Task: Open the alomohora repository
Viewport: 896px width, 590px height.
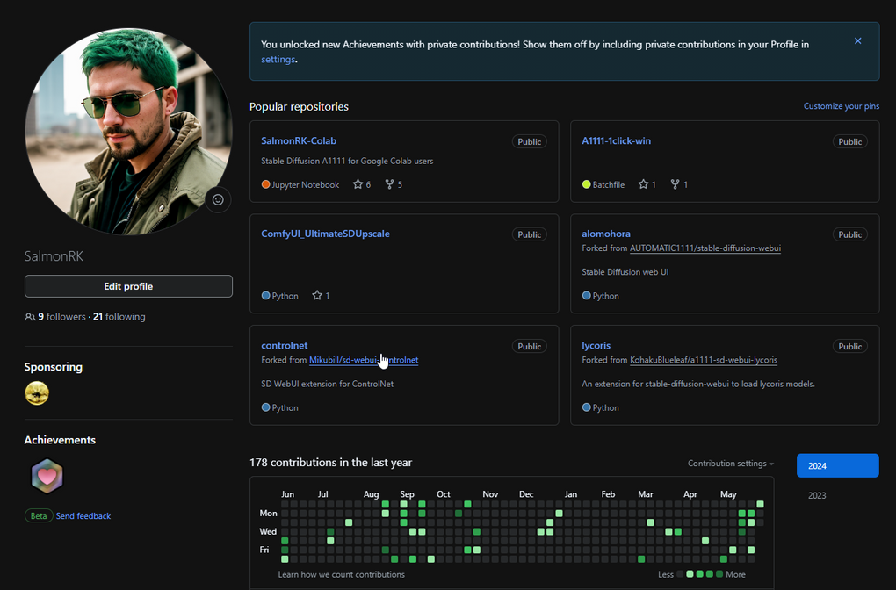Action: 606,234
